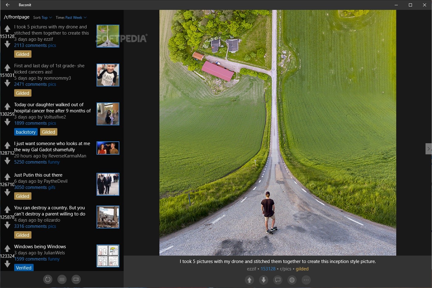Open the hospital daughter thumbnail

tap(108, 114)
